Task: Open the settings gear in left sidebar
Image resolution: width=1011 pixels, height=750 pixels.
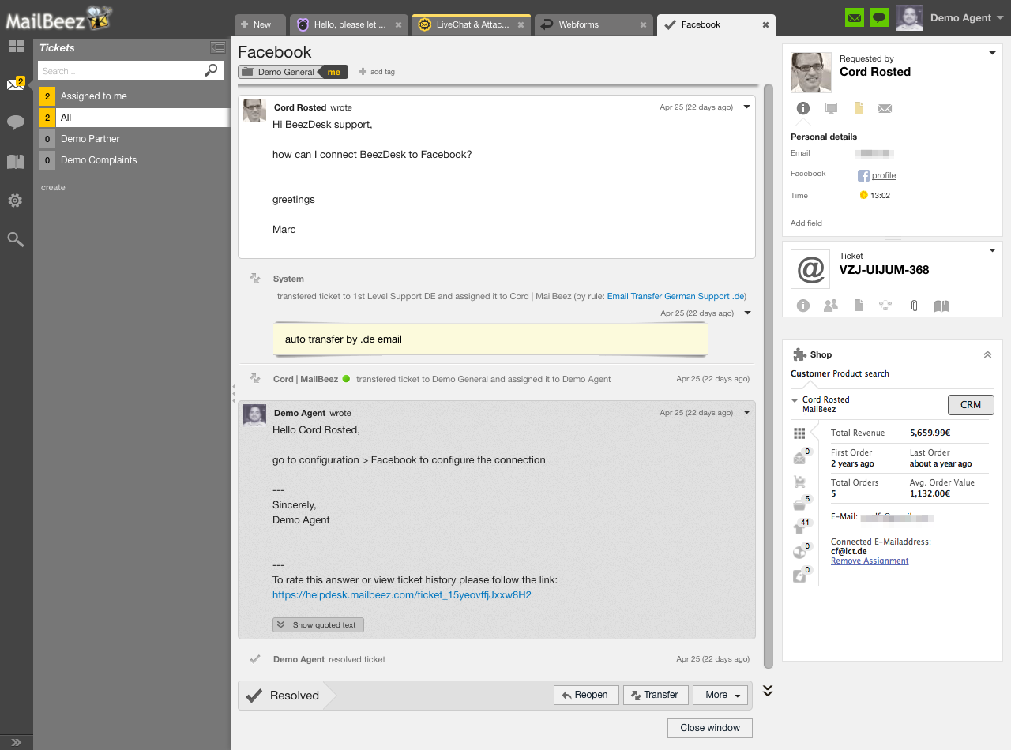Action: point(15,201)
